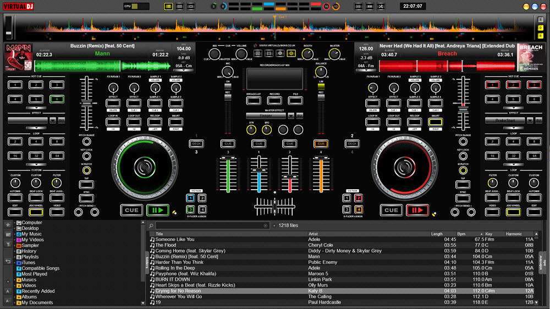Click the song search input field

[212, 225]
